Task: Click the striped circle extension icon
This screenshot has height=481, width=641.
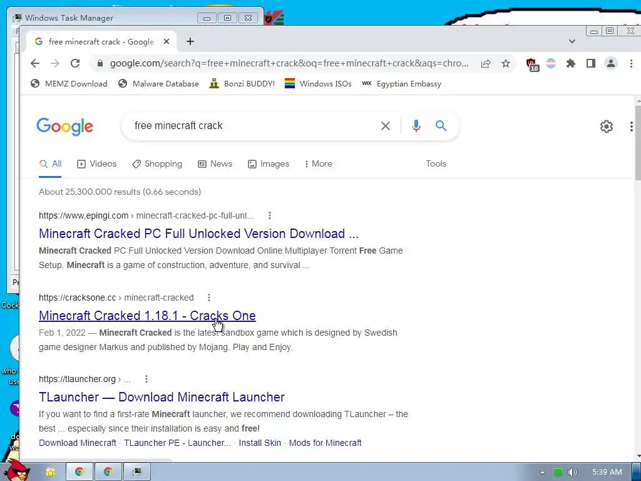Action: 551,63
